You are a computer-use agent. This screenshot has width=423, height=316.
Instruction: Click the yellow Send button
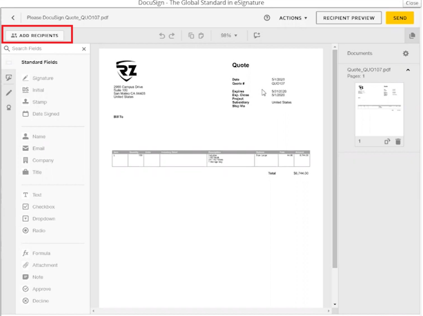400,18
